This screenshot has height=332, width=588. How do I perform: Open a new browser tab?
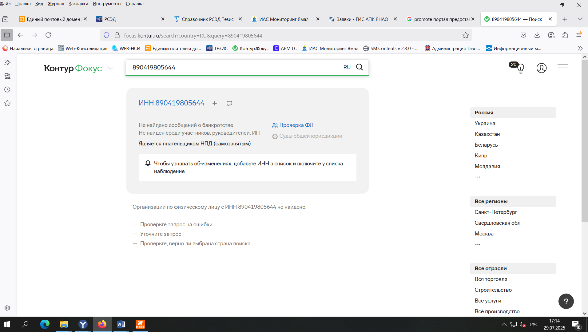coord(565,19)
